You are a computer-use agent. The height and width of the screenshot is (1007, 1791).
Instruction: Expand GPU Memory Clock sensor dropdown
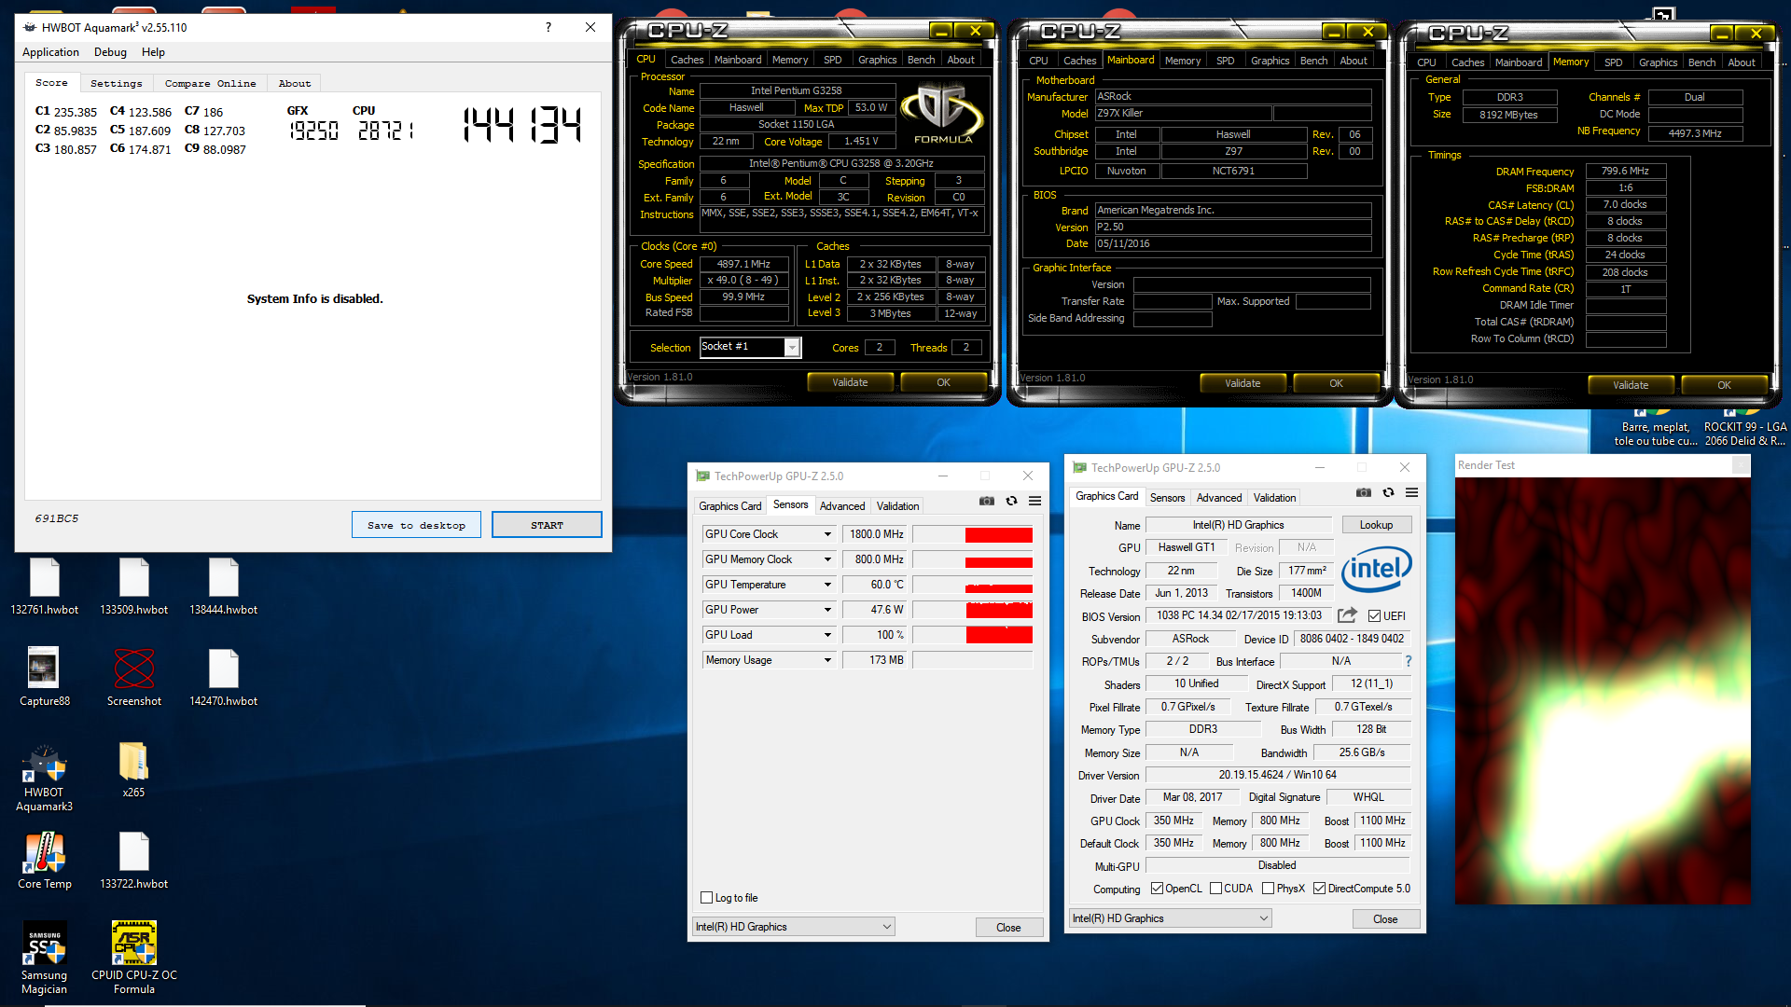827,559
